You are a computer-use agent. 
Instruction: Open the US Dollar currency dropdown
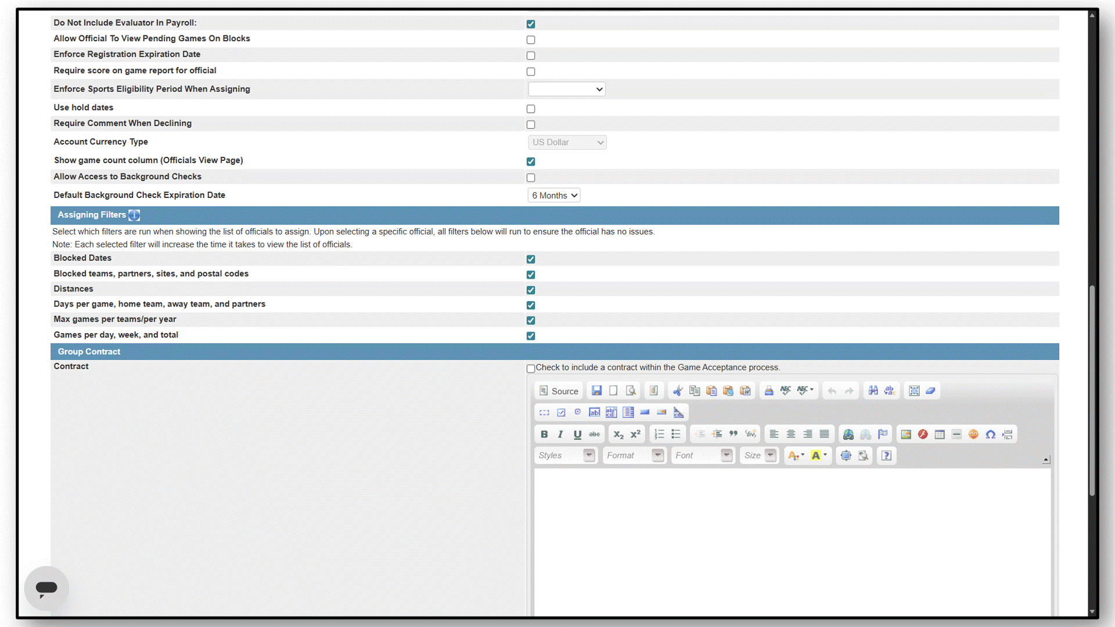click(567, 142)
